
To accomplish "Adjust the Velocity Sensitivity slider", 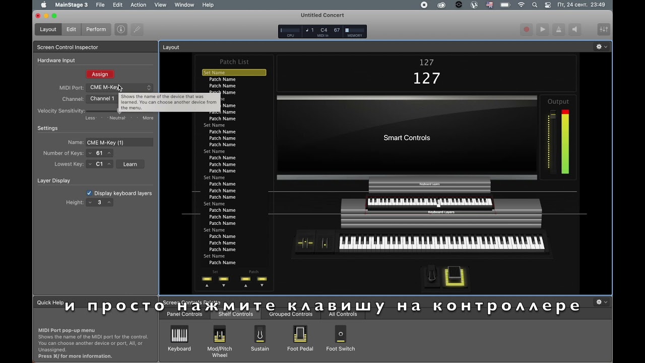I will [119, 111].
